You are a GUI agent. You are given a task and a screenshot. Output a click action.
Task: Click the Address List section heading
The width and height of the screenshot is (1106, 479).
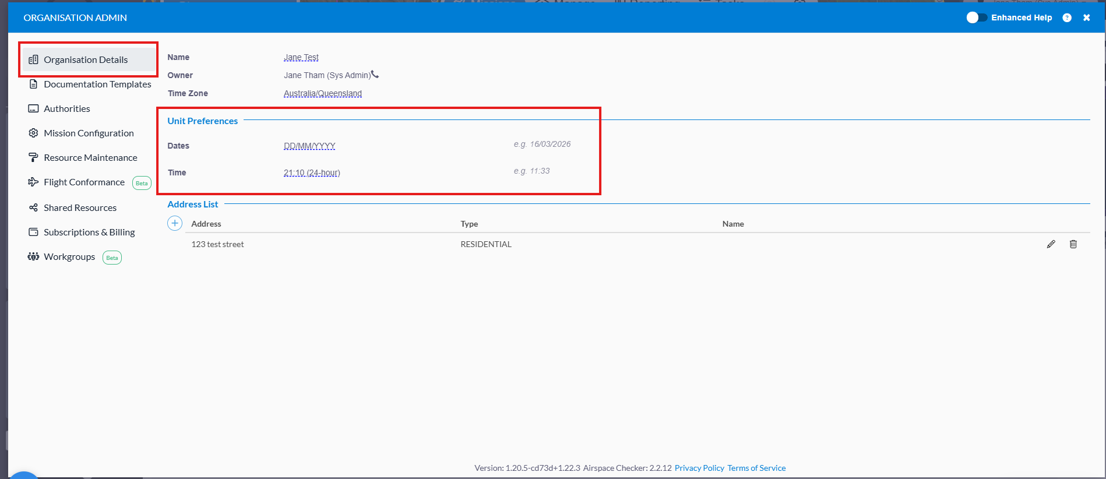point(193,204)
